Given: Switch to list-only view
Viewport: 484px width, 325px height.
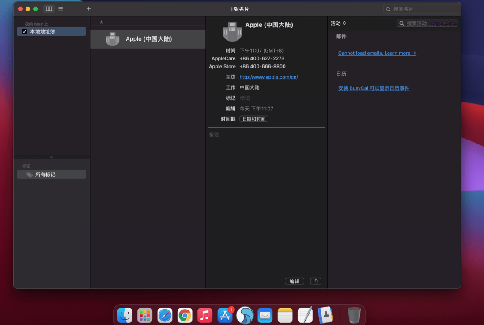Looking at the screenshot, I should pyautogui.click(x=60, y=8).
